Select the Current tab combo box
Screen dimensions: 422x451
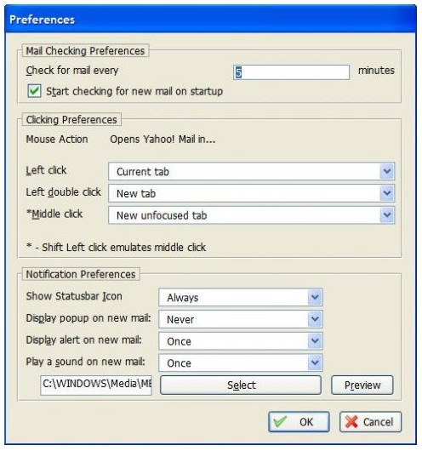tap(252, 171)
